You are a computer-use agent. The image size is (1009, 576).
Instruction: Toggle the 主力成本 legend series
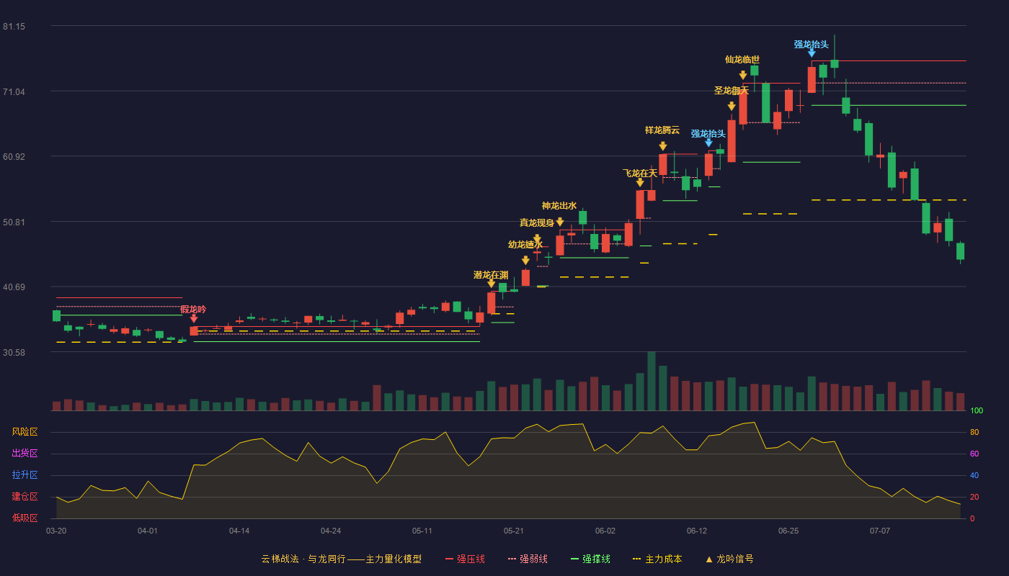pos(657,559)
